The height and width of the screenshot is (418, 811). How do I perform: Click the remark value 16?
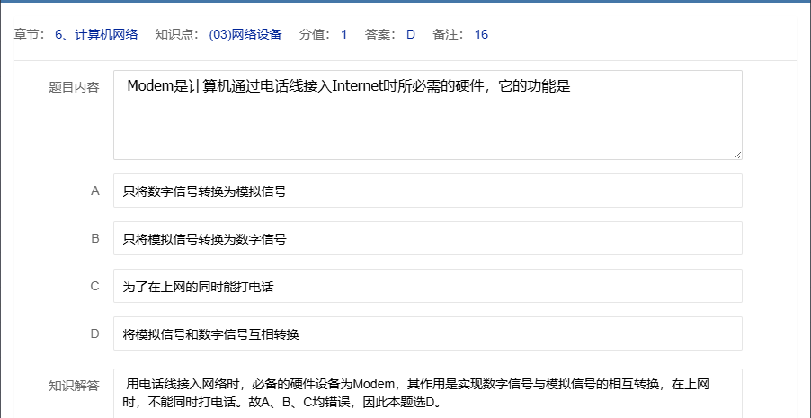tap(481, 34)
